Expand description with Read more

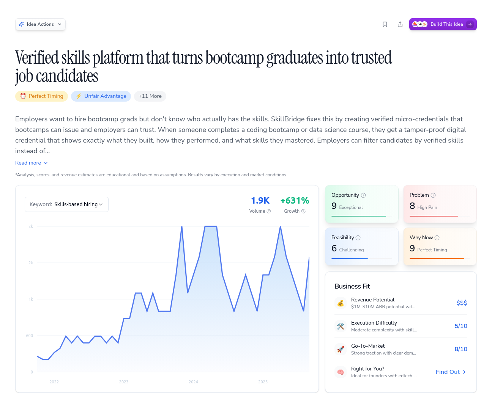(x=32, y=163)
